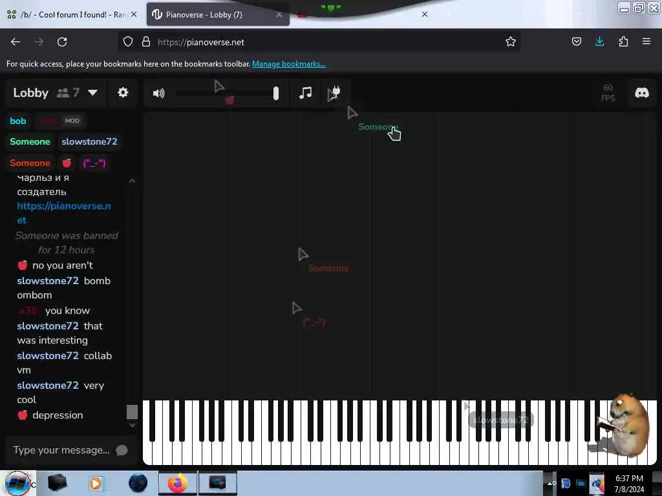Click the MOD badge user entry
This screenshot has width=662, height=496.
[61, 121]
